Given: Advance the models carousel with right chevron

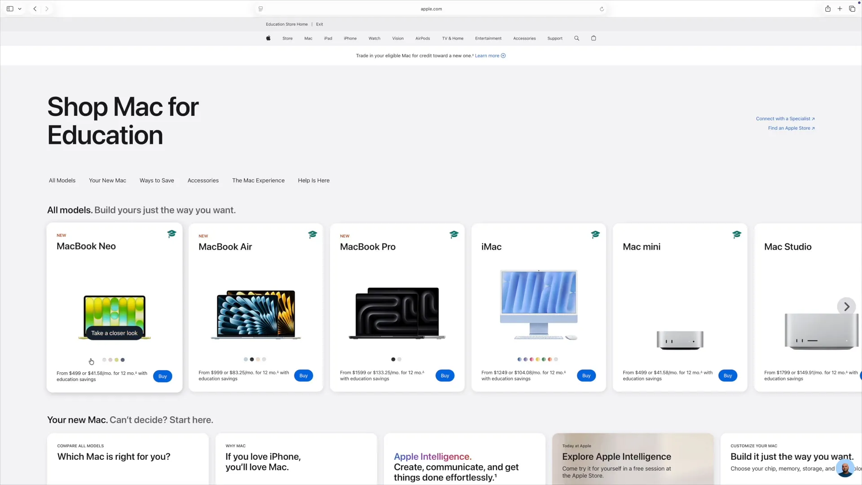Looking at the screenshot, I should (846, 307).
